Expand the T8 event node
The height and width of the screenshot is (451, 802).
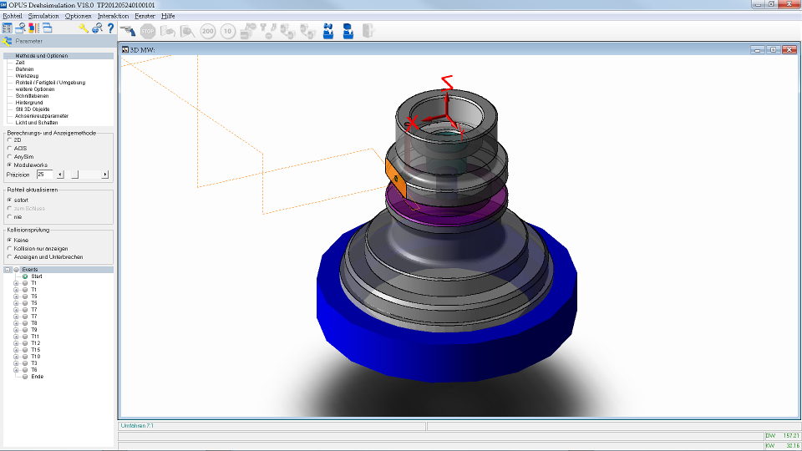pyautogui.click(x=16, y=323)
